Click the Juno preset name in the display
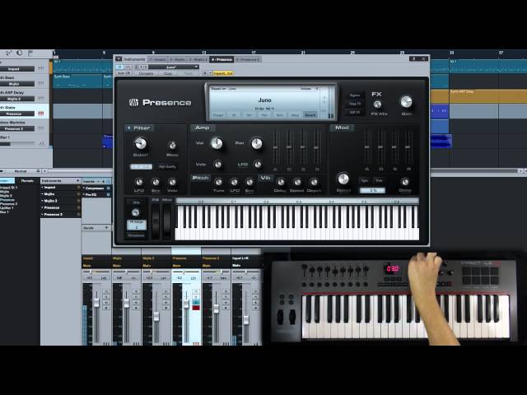This screenshot has width=527, height=395. click(x=265, y=100)
